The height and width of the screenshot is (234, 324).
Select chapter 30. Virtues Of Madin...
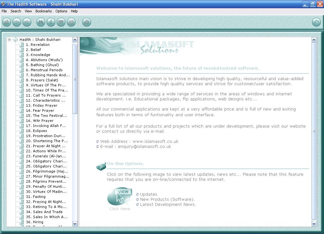pyautogui.click(x=46, y=192)
